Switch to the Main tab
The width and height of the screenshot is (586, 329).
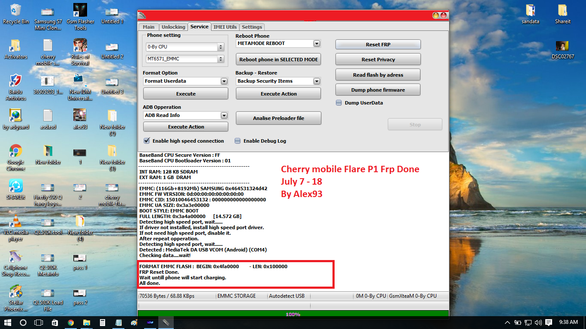pyautogui.click(x=148, y=27)
